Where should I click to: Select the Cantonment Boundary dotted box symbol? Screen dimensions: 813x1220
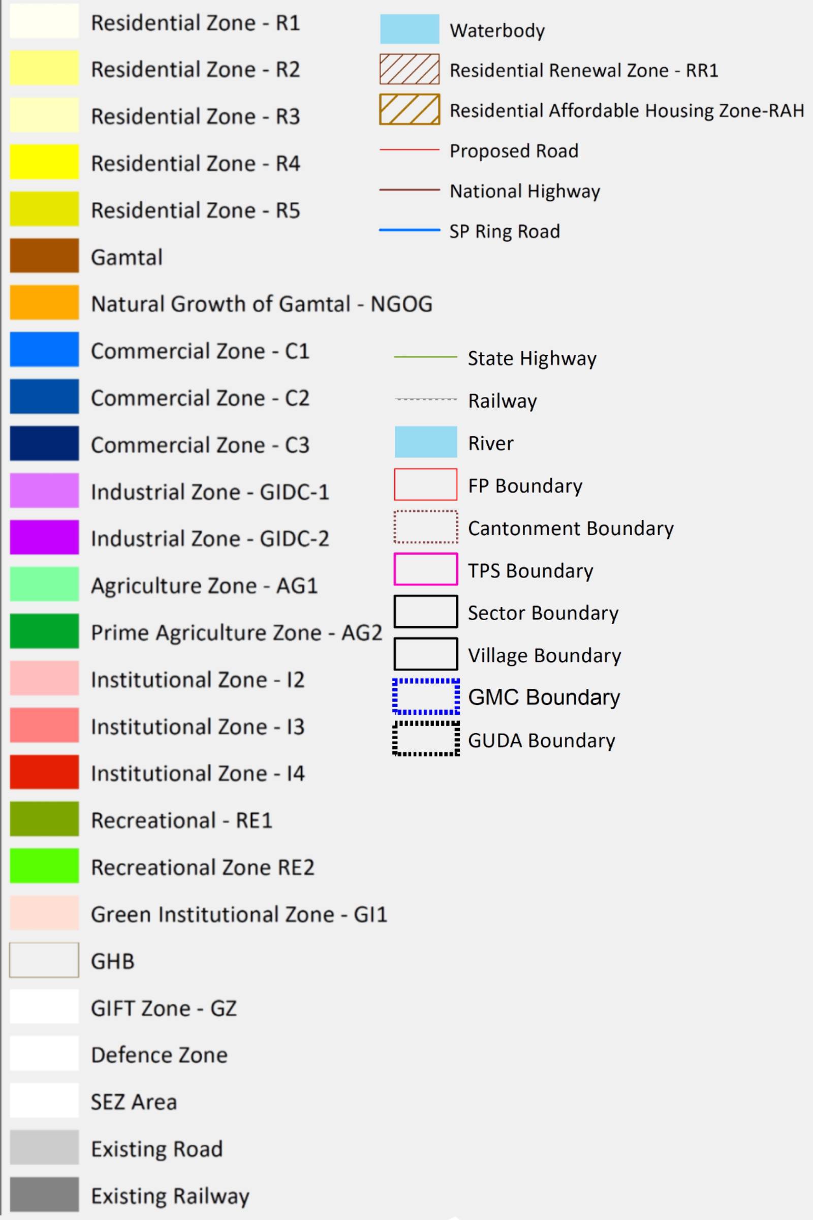click(x=426, y=527)
